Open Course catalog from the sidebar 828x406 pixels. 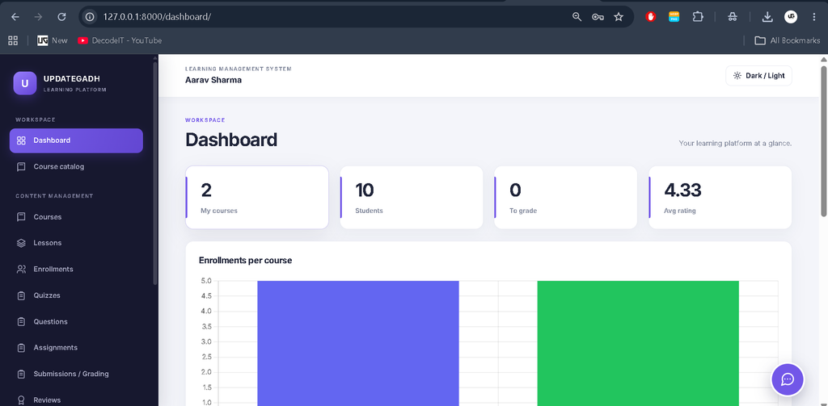(x=76, y=166)
